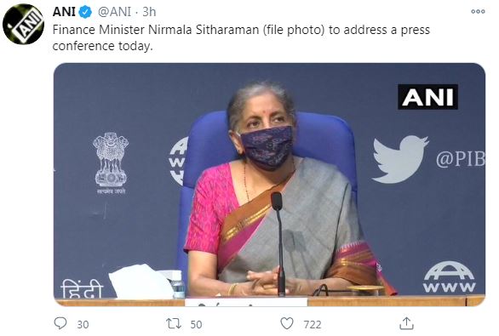Screen dimensions: 499x336
Task: Open the @ANI handle link
Action: [114, 12]
